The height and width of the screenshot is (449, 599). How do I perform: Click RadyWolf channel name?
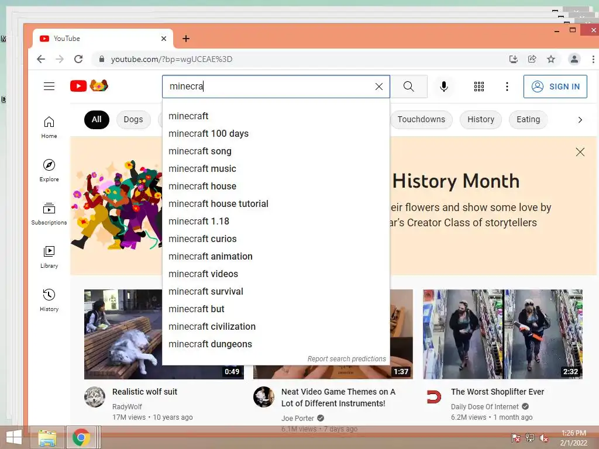(127, 407)
